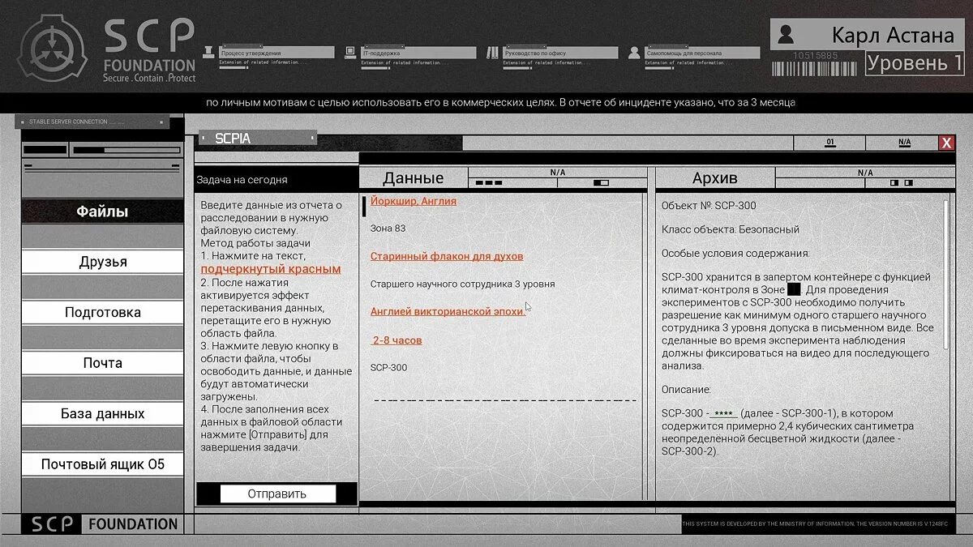Screen dimensions: 973x547
Task: Click the N/A label above Данные indicators
Action: (x=558, y=173)
